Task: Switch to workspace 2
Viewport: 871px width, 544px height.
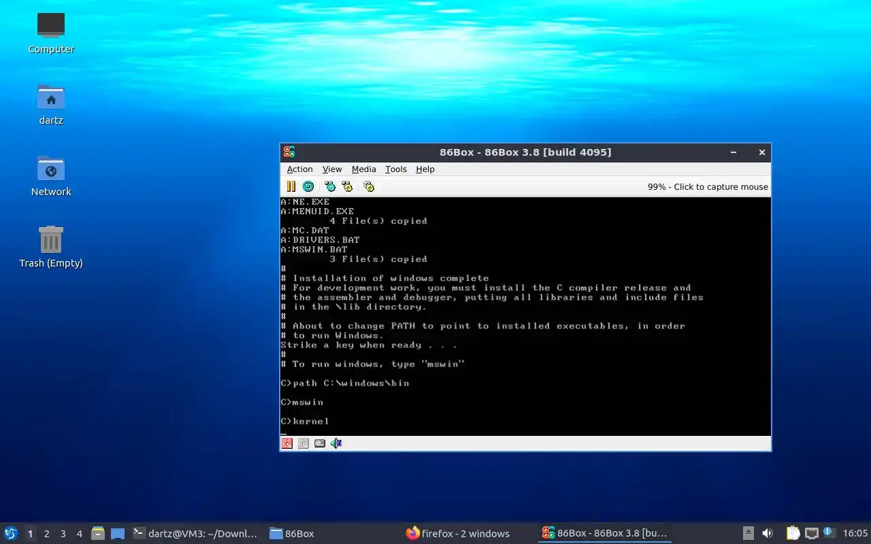Action: pos(46,534)
